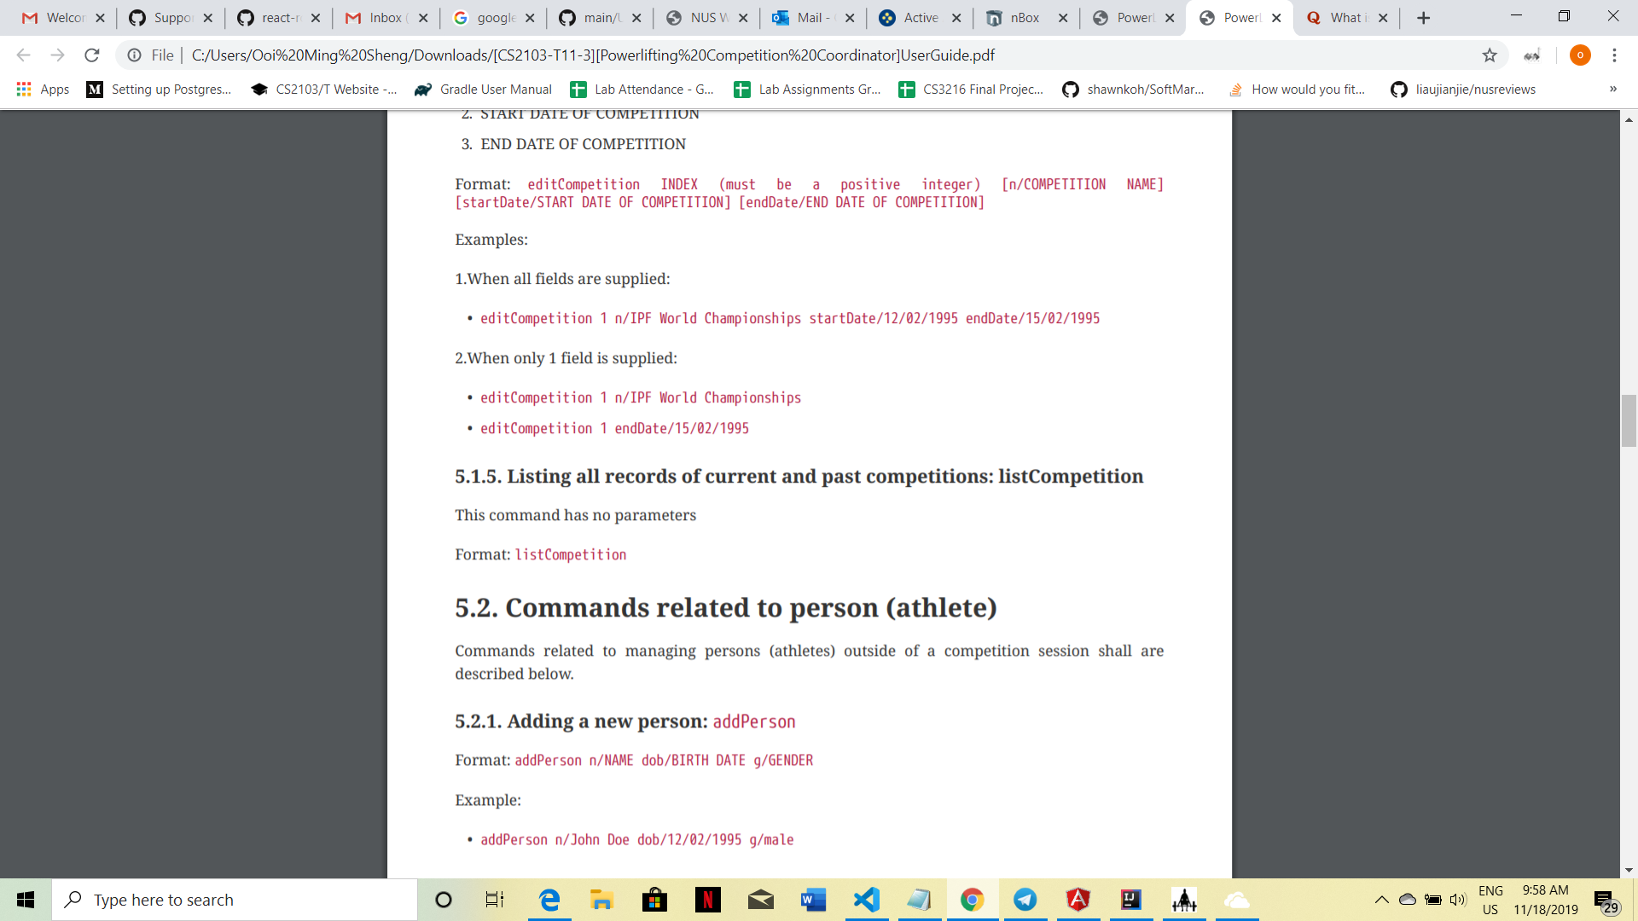
Task: Switch to the NUS tab
Action: [704, 18]
